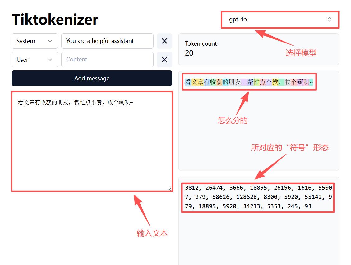Click inside the large Chinese text area
This screenshot has height=265, width=351.
[92, 141]
